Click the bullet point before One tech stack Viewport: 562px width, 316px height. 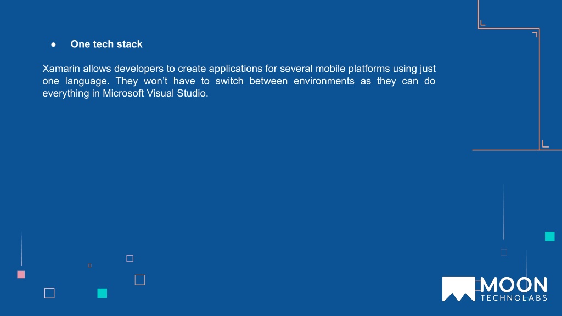tap(53, 44)
